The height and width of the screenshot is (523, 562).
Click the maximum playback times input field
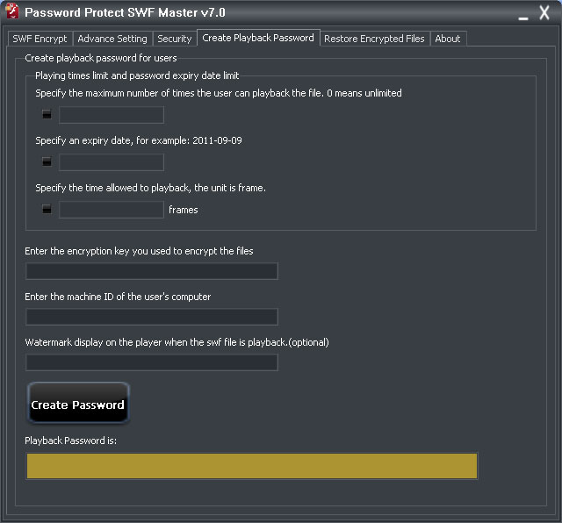point(112,115)
